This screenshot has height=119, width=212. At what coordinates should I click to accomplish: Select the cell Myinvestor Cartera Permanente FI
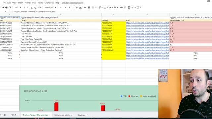coord(61,42)
